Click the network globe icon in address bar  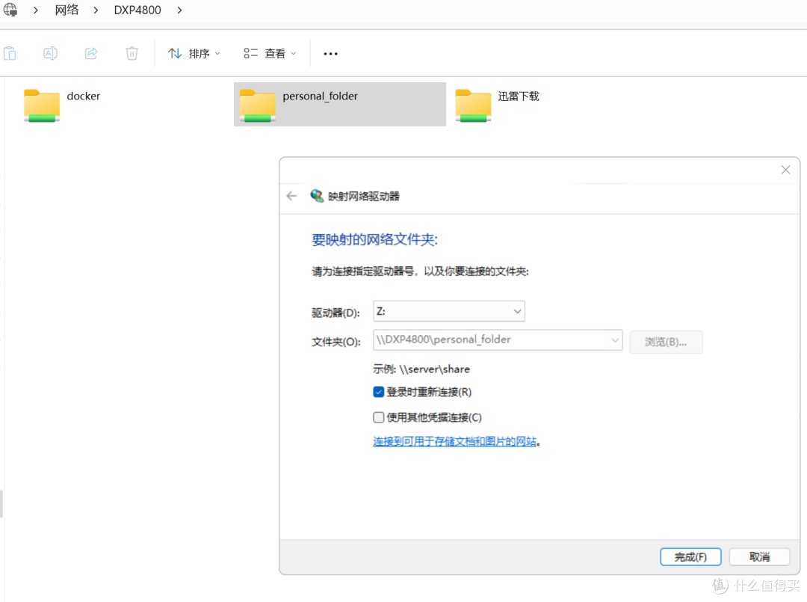pyautogui.click(x=10, y=9)
